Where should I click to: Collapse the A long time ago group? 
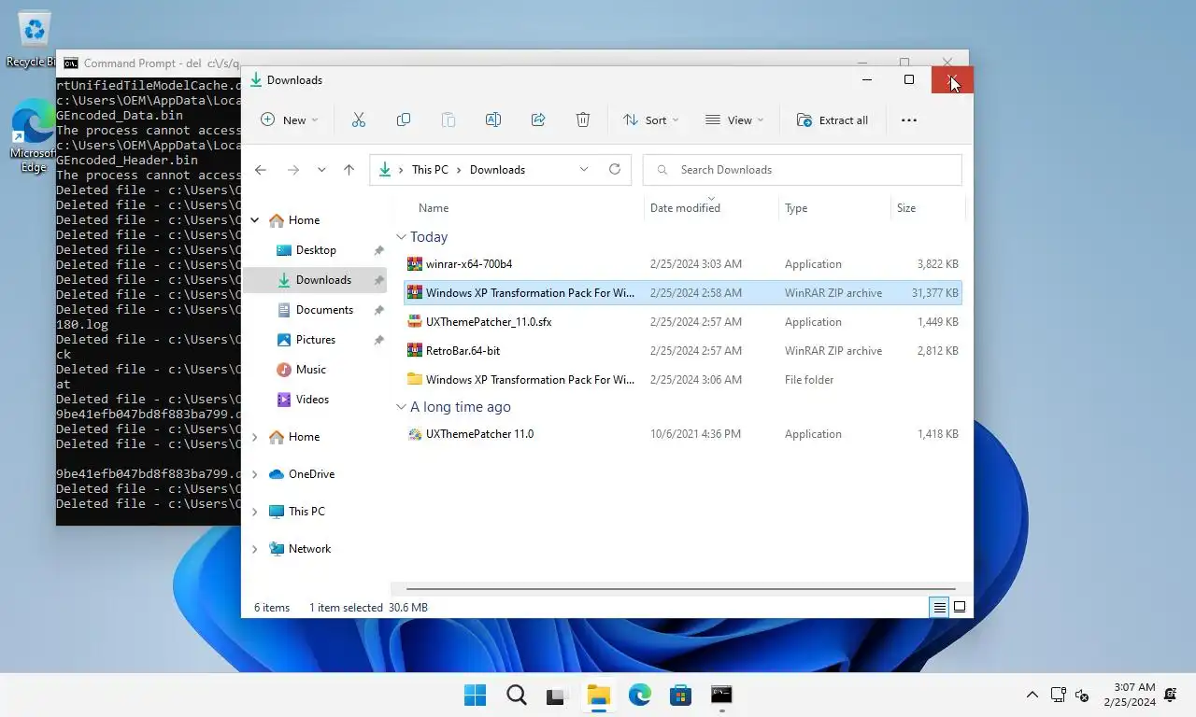(x=401, y=407)
